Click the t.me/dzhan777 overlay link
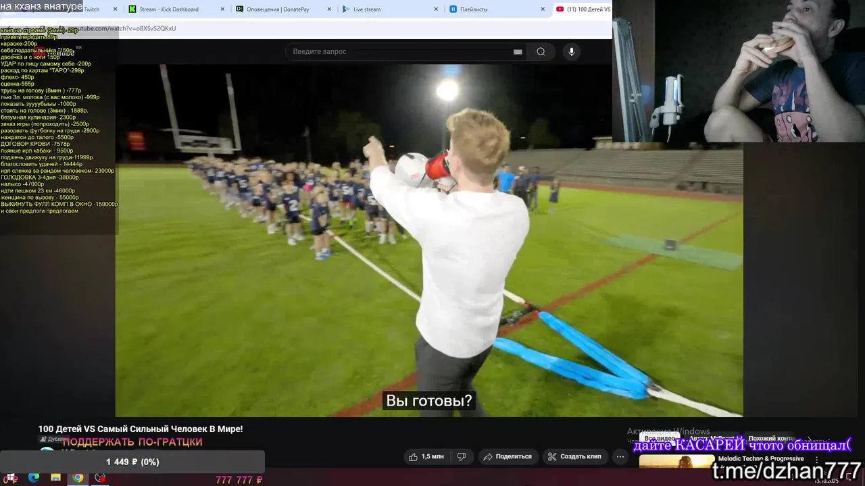The width and height of the screenshot is (865, 486). pos(787,470)
